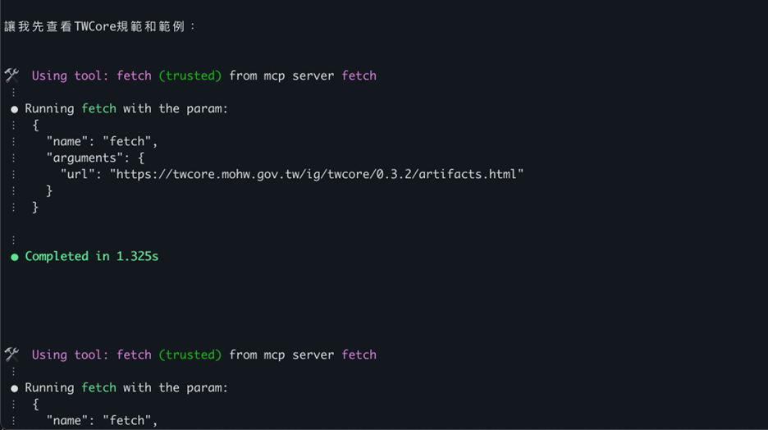Screen dimensions: 768x430
Task: Click the second "Using tool:" pink text
Action: pos(71,355)
